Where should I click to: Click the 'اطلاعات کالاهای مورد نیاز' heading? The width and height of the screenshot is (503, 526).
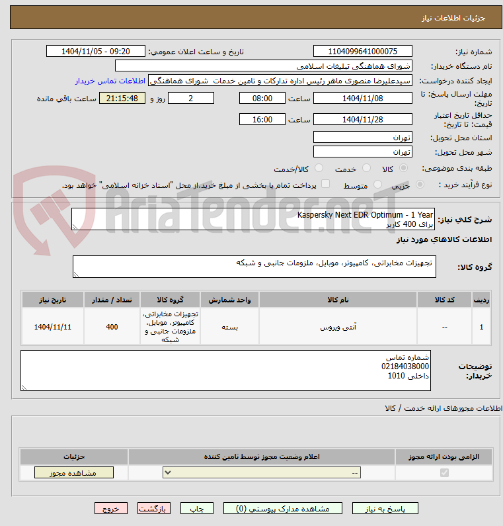click(x=444, y=240)
